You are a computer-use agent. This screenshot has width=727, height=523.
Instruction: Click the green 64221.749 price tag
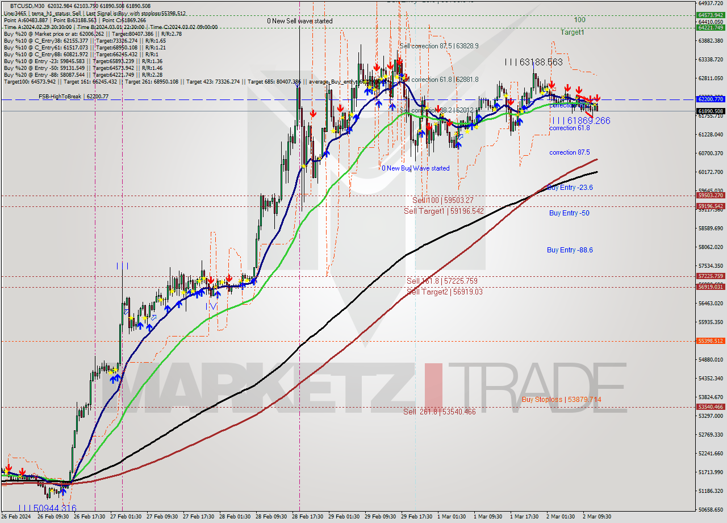(x=711, y=27)
